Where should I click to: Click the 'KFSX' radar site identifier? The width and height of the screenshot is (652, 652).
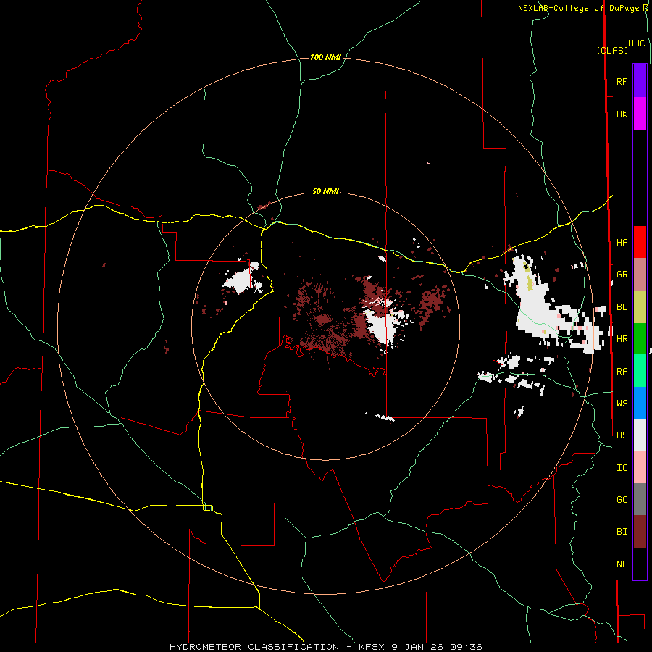(371, 647)
